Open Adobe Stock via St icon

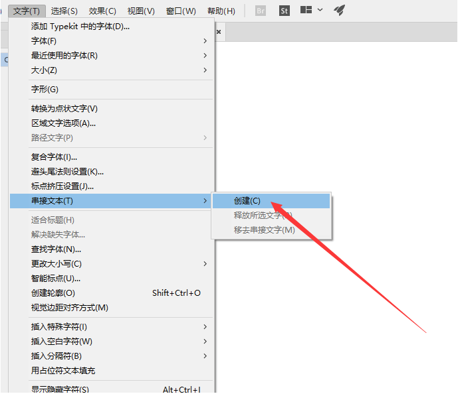(285, 11)
